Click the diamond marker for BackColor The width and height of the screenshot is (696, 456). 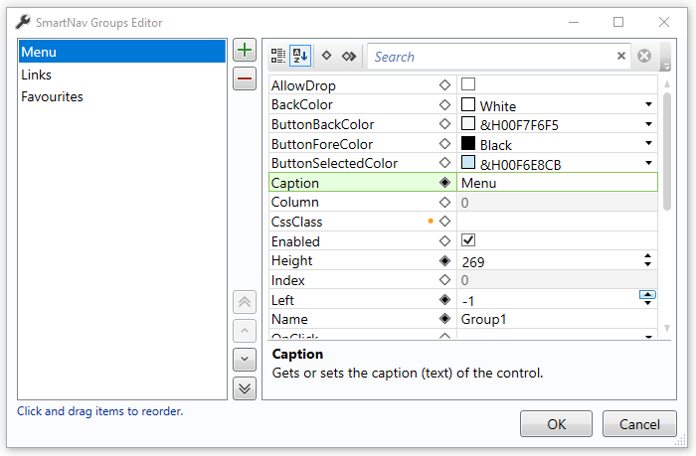tap(444, 104)
